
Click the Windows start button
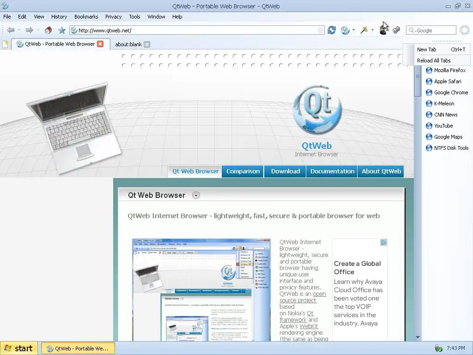point(19,348)
